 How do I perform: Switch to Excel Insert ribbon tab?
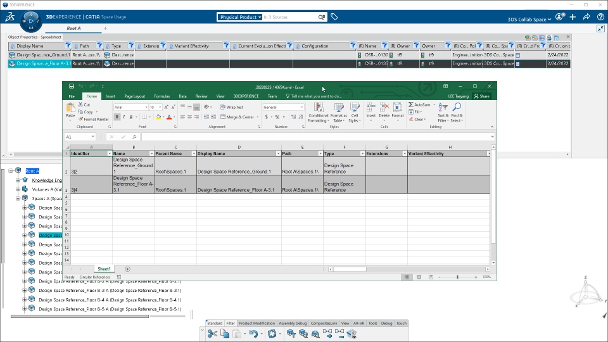110,96
